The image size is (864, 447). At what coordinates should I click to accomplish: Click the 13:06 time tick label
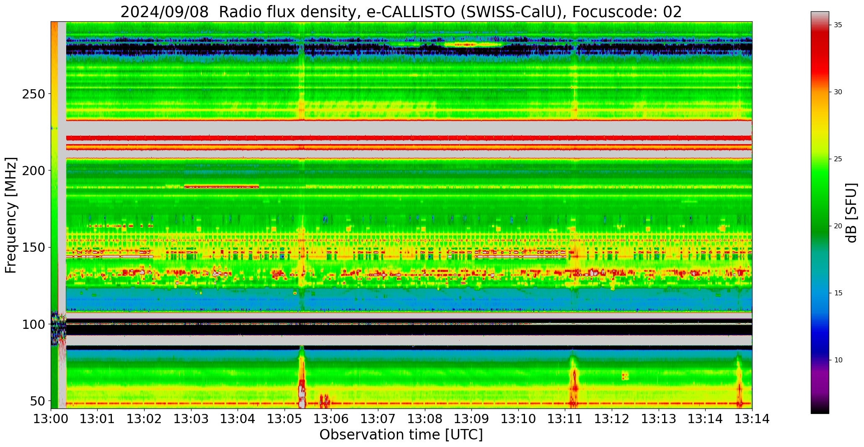pos(331,419)
